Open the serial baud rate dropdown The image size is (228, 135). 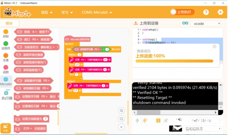205,121
